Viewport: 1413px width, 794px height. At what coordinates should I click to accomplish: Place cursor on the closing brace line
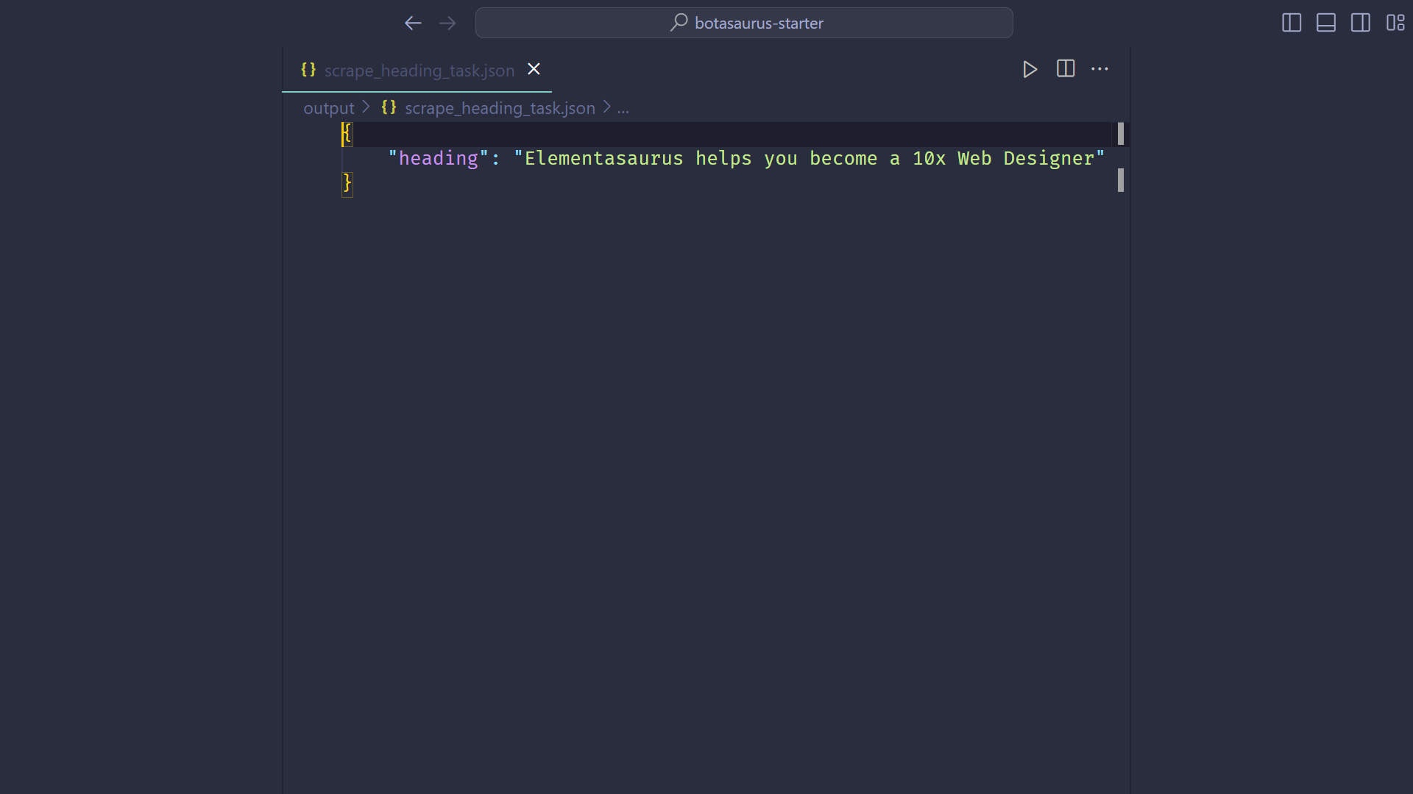[348, 184]
